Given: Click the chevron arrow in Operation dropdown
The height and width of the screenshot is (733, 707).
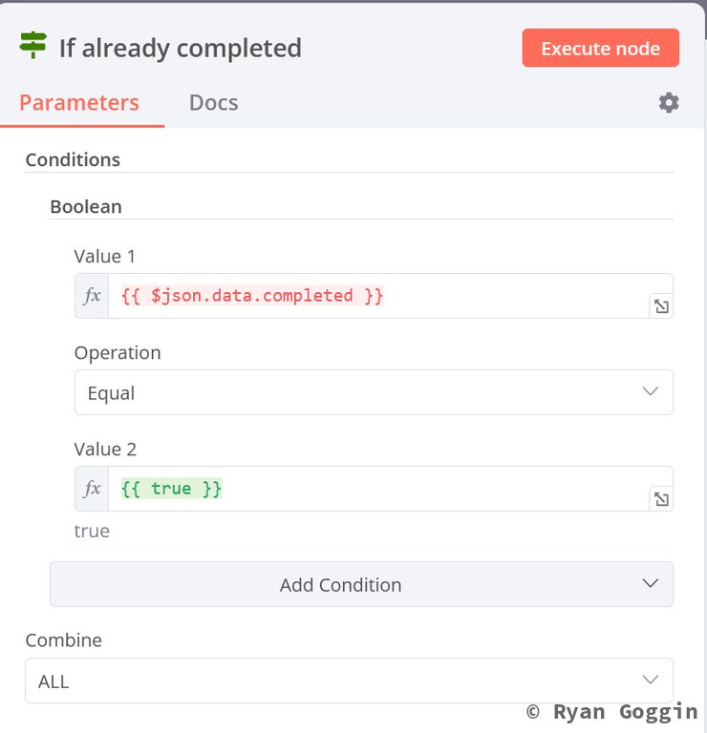Looking at the screenshot, I should click(x=651, y=392).
